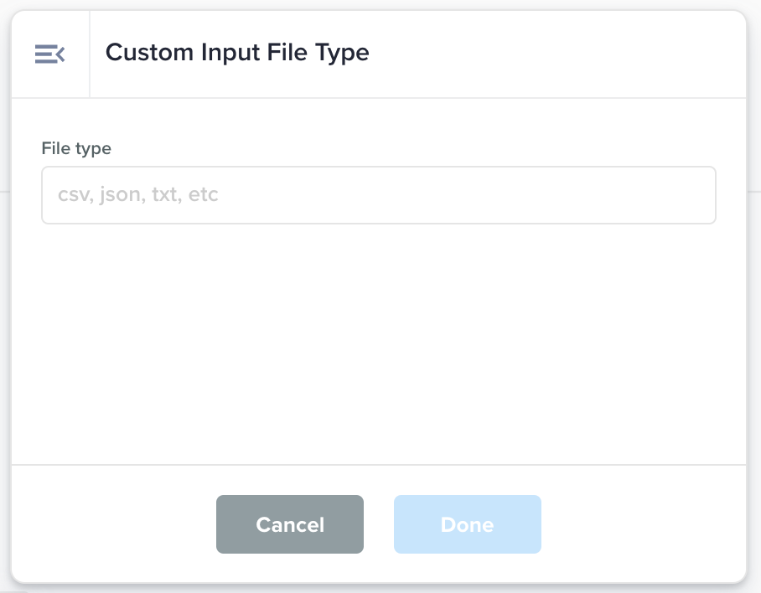Viewport: 761px width, 593px height.
Task: Choose the gray Cancel button in footer
Action: [289, 524]
